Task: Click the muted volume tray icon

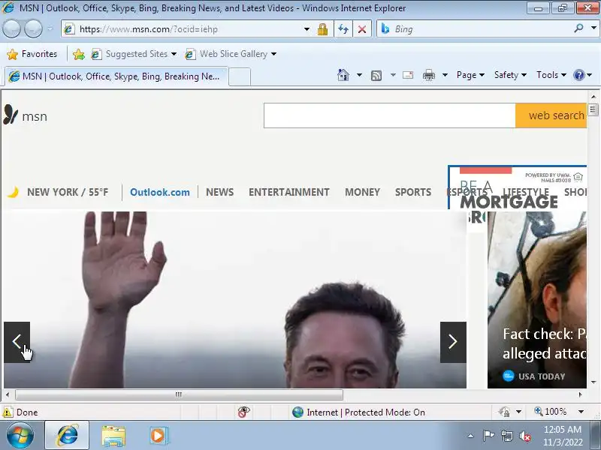Action: (x=524, y=436)
